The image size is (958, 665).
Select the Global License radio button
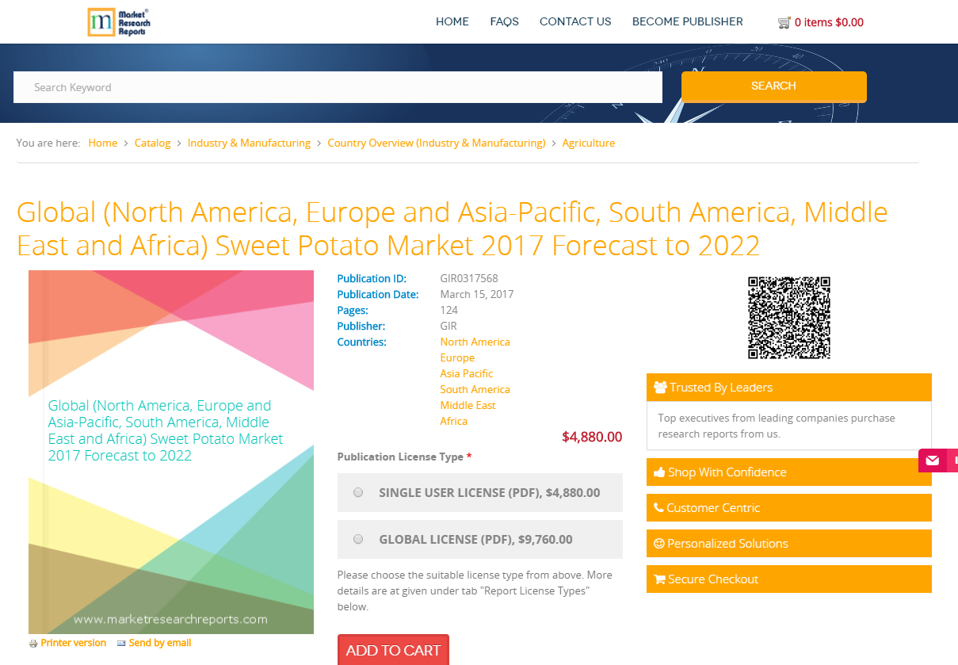[358, 539]
